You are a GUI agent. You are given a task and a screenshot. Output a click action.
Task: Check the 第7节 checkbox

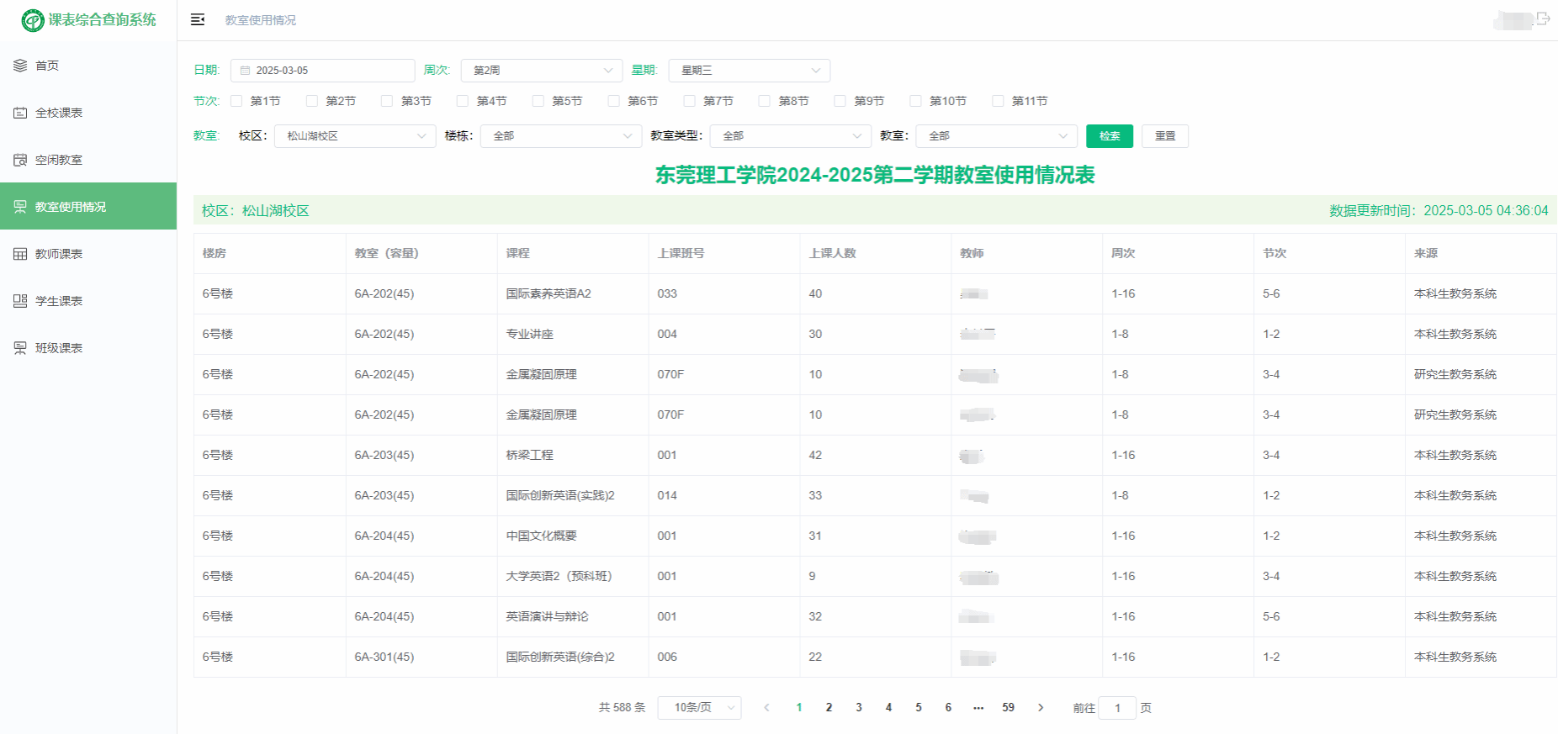690,101
